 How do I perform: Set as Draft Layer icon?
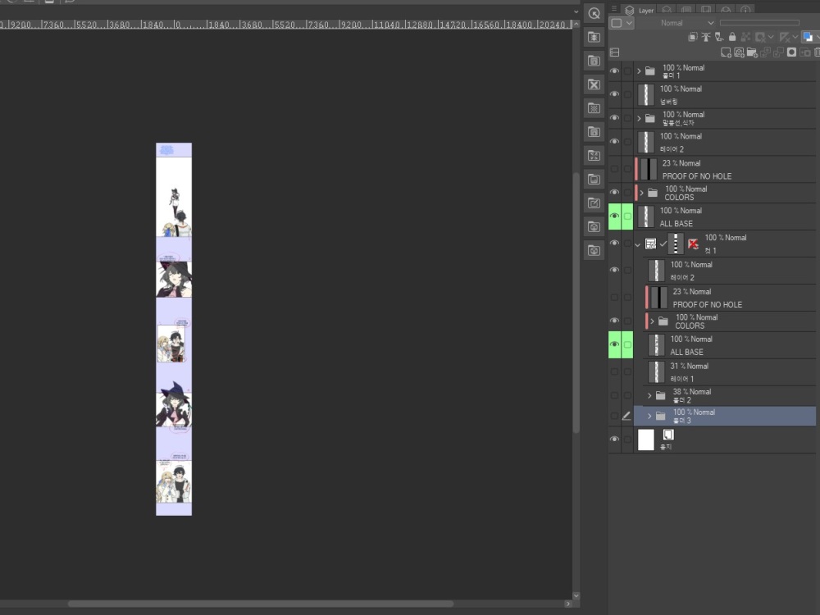tap(719, 37)
